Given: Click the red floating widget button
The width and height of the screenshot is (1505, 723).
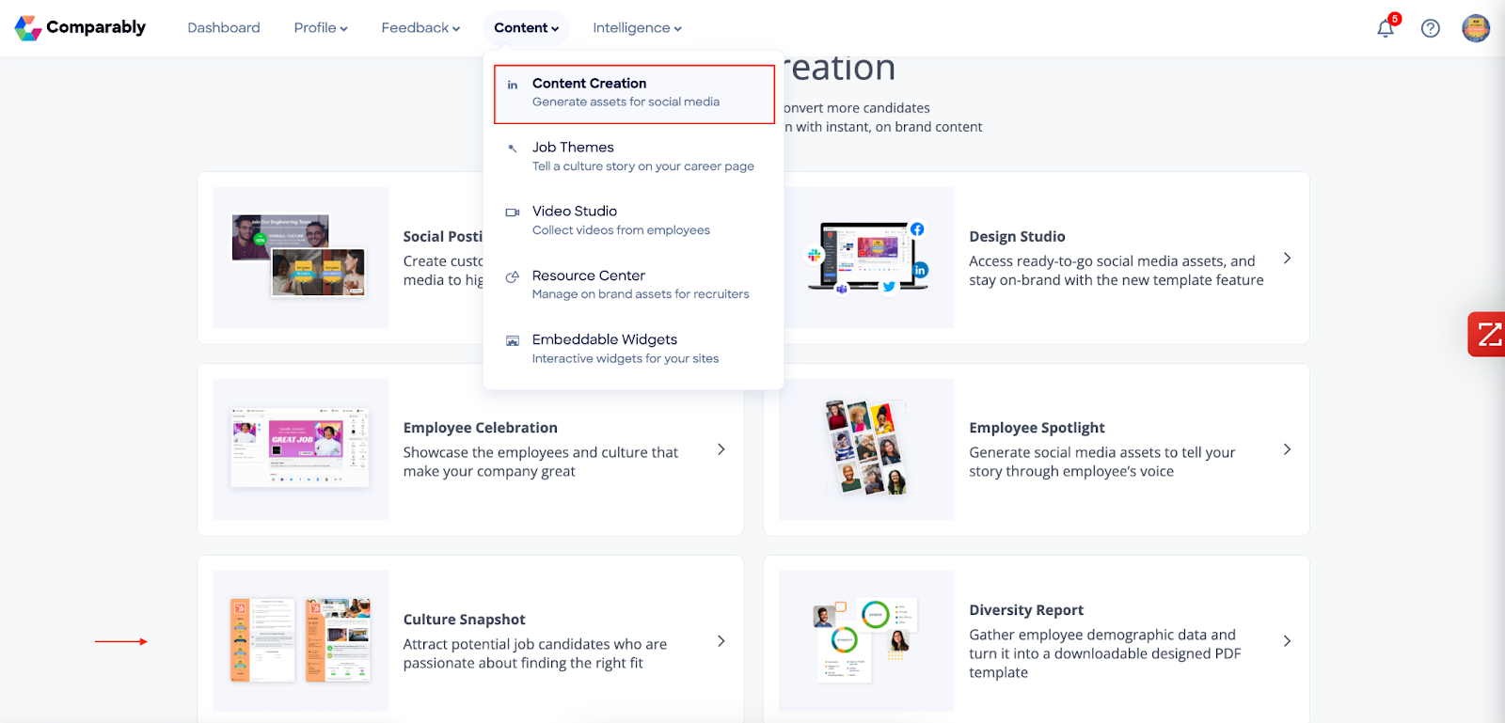Looking at the screenshot, I should pyautogui.click(x=1487, y=334).
